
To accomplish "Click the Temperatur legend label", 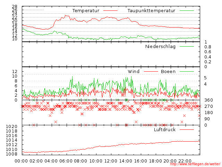I will (86, 11).
